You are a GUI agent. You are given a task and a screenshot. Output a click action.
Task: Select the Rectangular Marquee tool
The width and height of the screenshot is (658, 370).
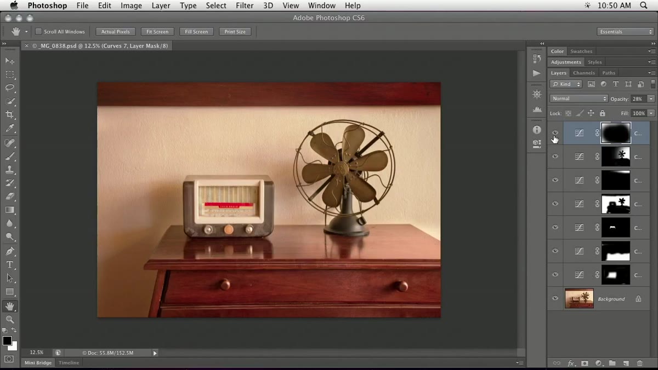[10, 74]
